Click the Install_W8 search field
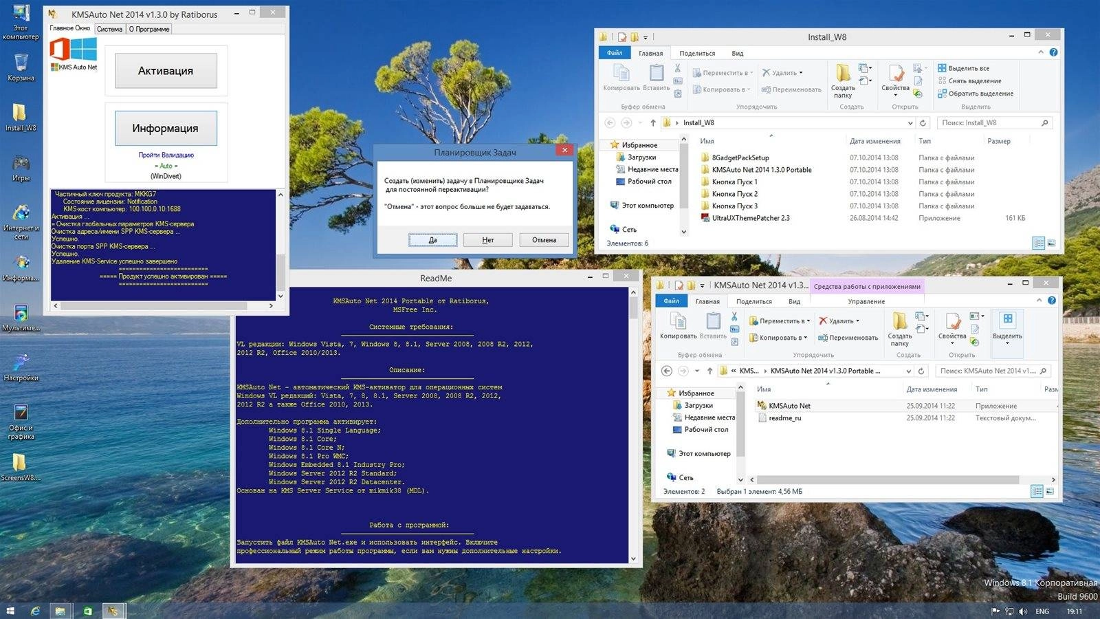Image resolution: width=1100 pixels, height=619 pixels. [994, 122]
